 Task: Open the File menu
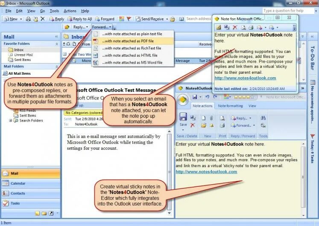[9, 11]
